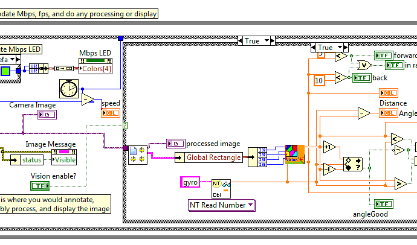The width and height of the screenshot is (417, 245).
Task: Select the outer case True label text
Action: [252, 41]
